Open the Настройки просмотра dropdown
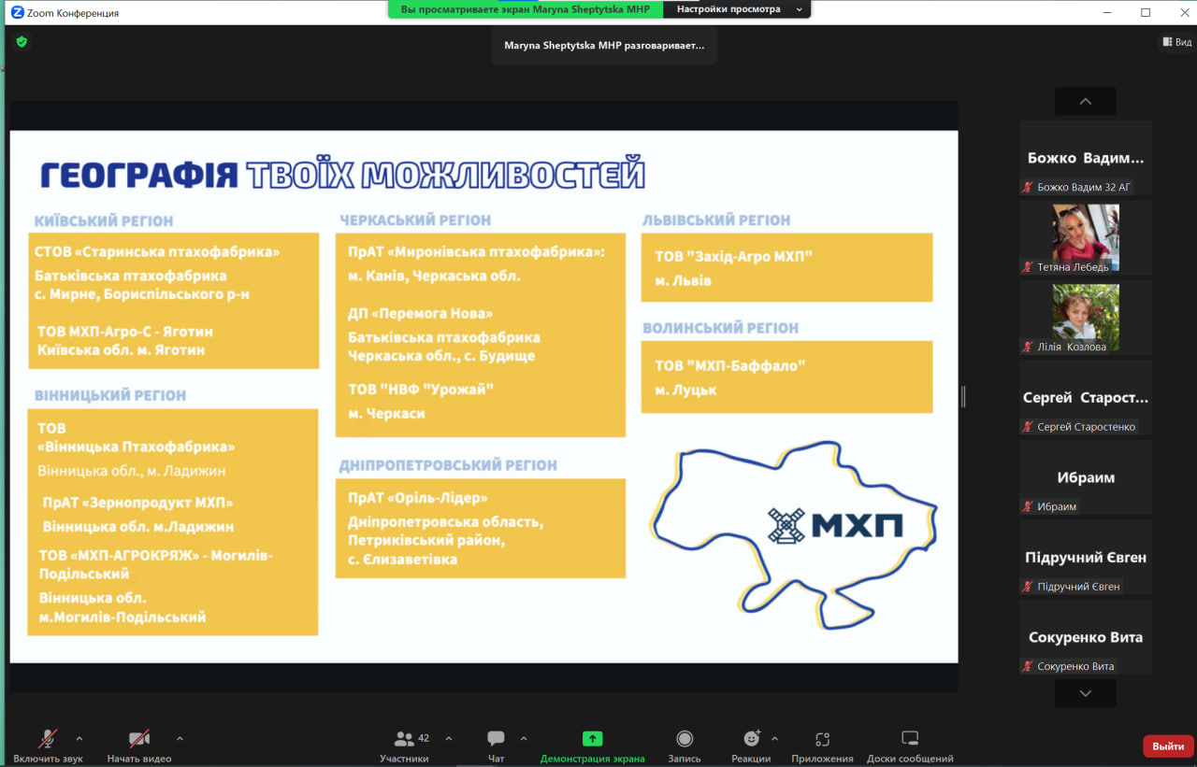The image size is (1197, 767). (x=739, y=9)
